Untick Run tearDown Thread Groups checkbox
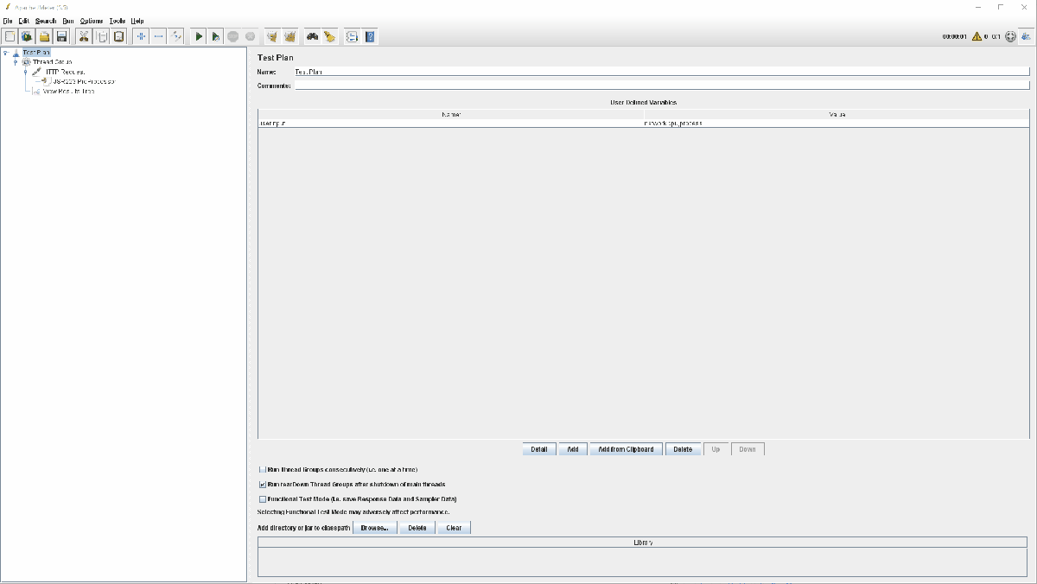The width and height of the screenshot is (1037, 584). (x=263, y=485)
